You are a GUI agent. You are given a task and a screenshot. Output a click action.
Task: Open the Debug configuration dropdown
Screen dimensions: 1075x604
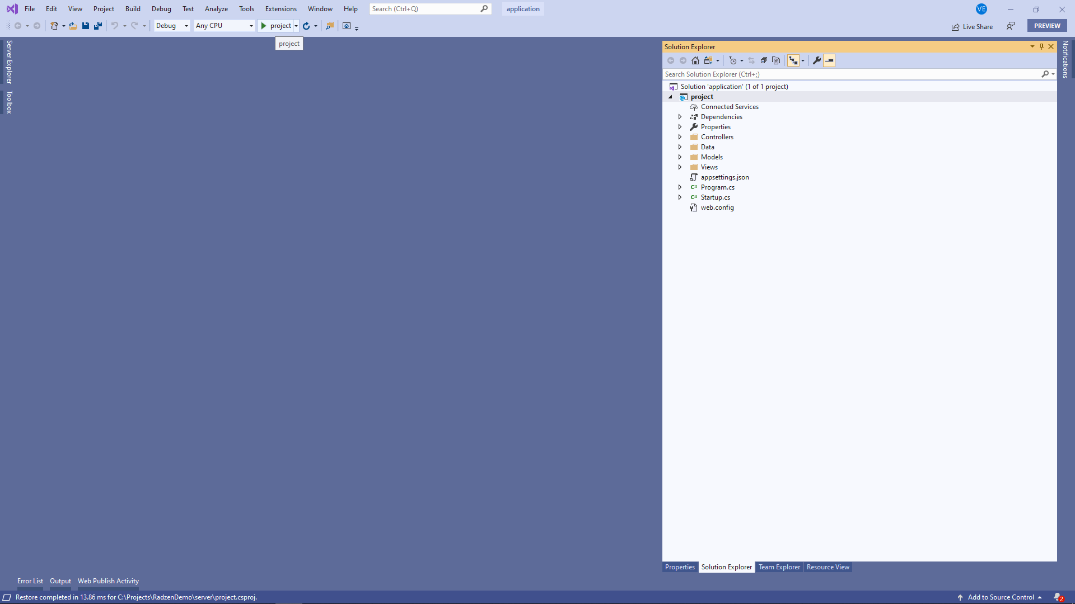[x=172, y=26]
